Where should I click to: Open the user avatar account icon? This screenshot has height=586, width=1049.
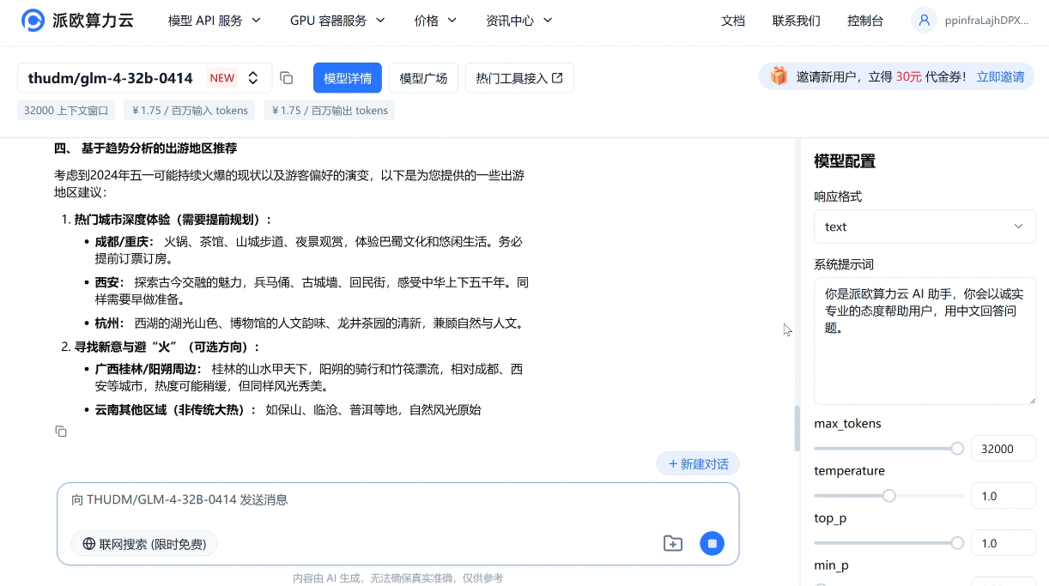[x=924, y=21]
